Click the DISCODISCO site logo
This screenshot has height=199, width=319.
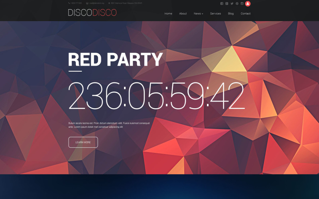(x=92, y=13)
